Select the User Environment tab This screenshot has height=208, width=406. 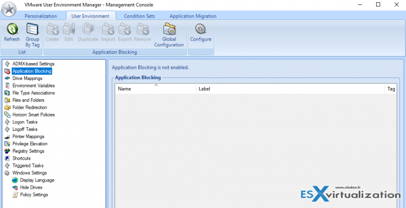[90, 16]
